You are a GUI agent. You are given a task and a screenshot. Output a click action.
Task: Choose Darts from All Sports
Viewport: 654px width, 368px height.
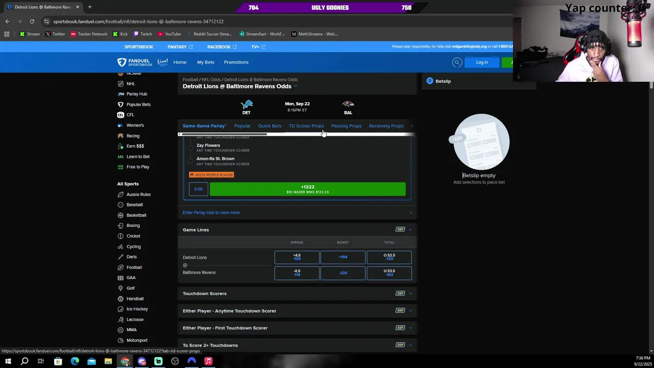131,257
